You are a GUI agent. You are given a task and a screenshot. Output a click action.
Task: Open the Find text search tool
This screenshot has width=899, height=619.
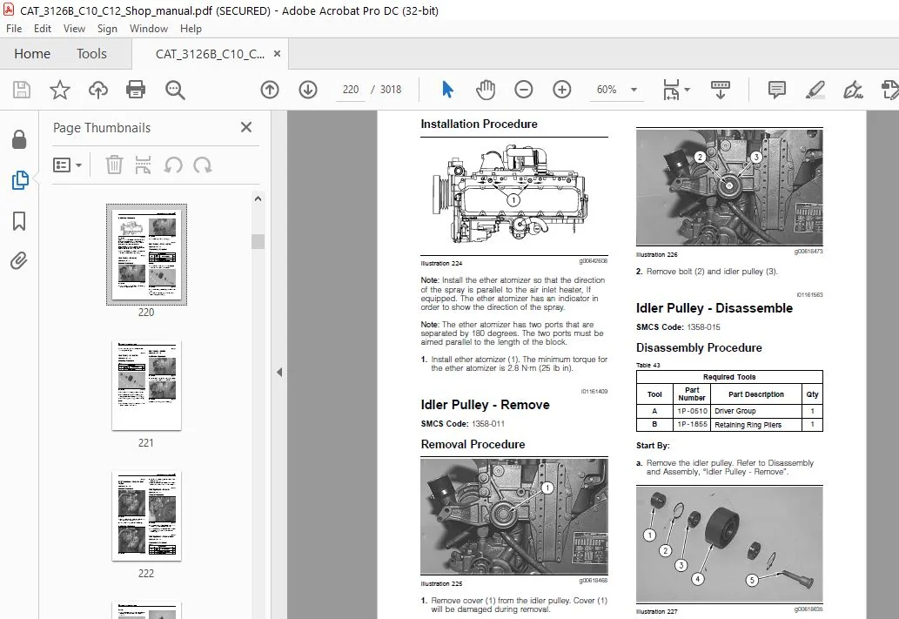coord(175,90)
